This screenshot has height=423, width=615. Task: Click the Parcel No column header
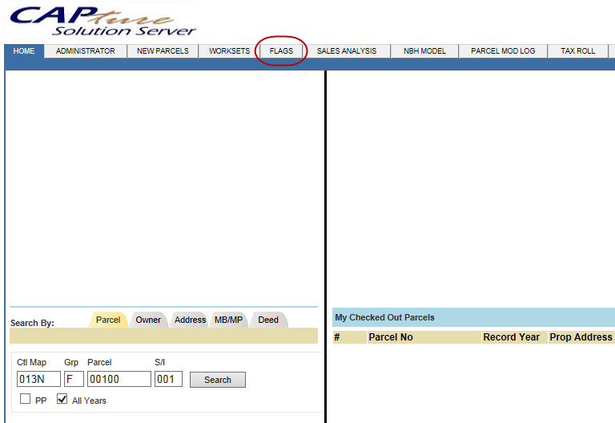[424, 337]
